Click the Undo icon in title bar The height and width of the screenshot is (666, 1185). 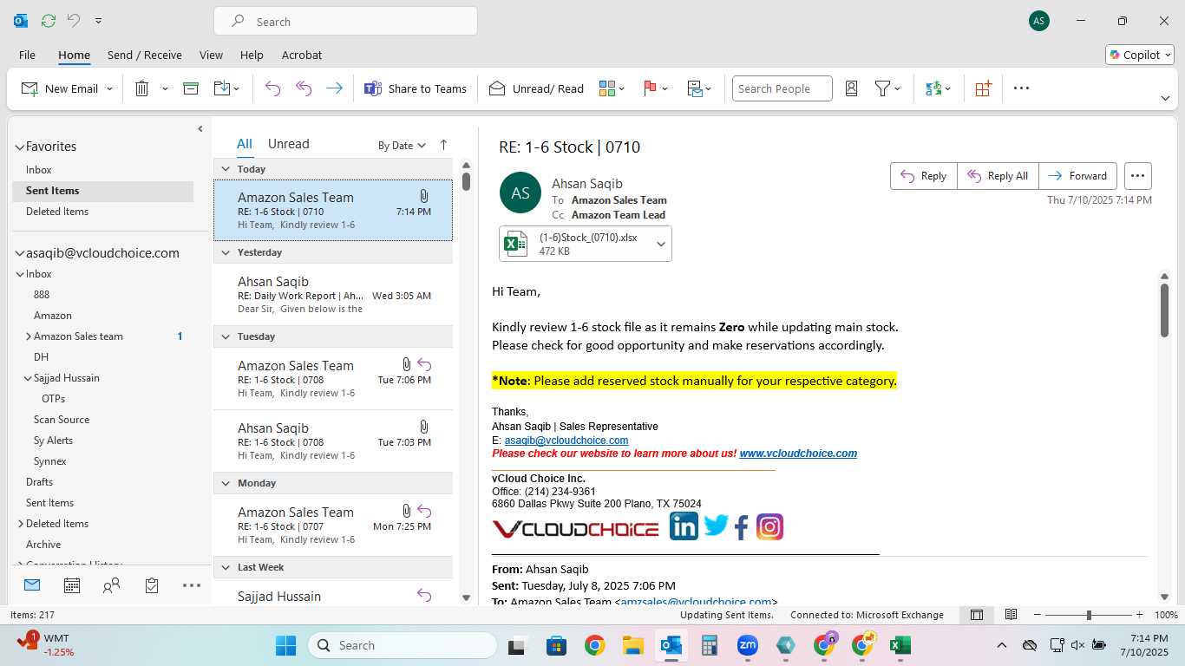[x=74, y=21]
